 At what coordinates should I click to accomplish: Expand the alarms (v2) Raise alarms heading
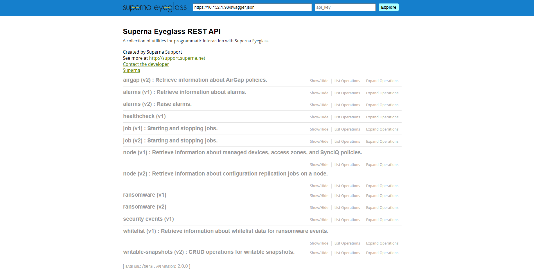[157, 104]
